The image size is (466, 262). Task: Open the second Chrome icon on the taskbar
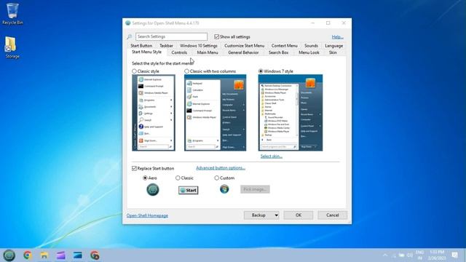tap(95, 255)
